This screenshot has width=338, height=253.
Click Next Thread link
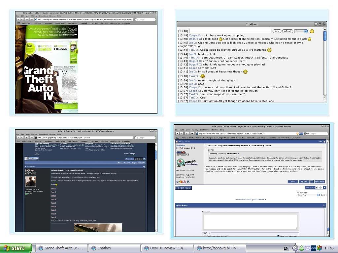coord(259,200)
